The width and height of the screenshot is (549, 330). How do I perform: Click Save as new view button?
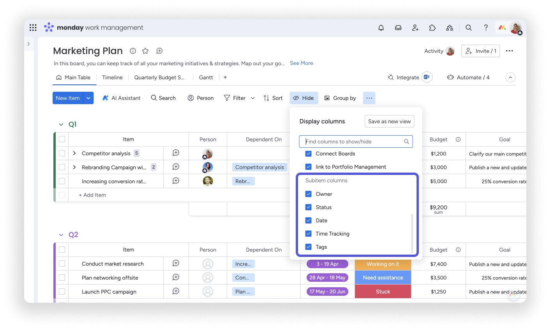click(389, 121)
